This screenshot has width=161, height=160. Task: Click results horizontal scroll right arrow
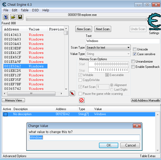point(61,93)
